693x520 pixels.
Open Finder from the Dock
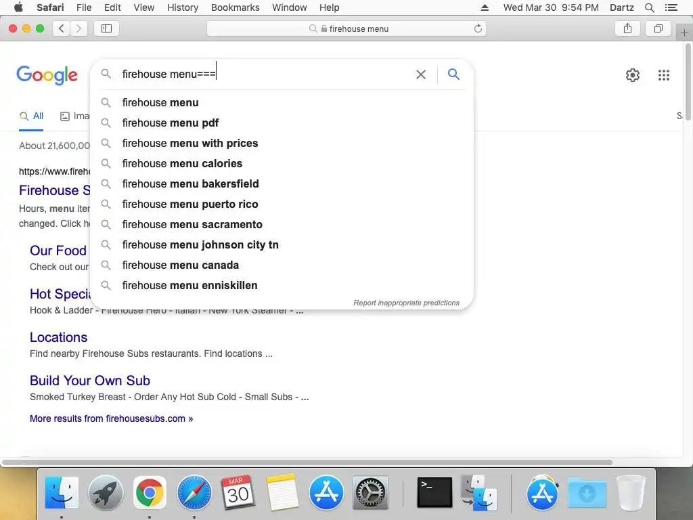(x=62, y=492)
